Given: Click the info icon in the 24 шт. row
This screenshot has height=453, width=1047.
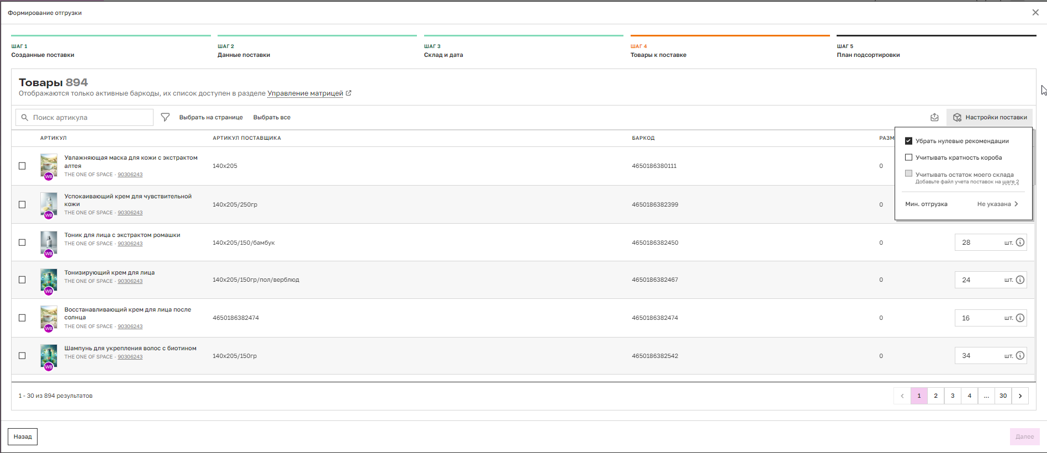Looking at the screenshot, I should (x=1020, y=280).
